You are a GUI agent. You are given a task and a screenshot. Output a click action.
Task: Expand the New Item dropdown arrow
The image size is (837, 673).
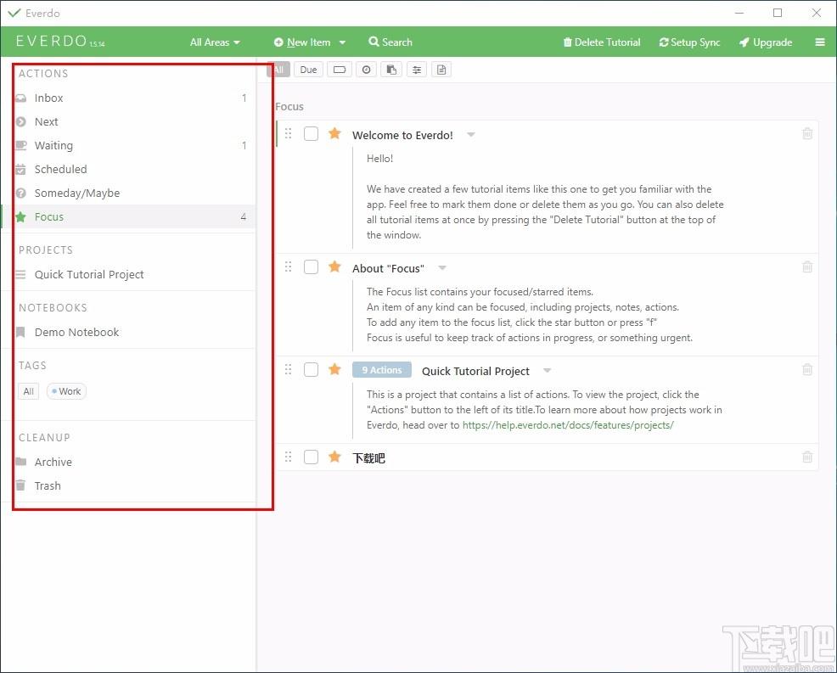pyautogui.click(x=342, y=42)
